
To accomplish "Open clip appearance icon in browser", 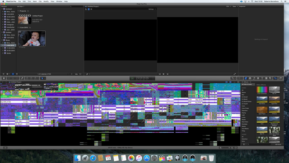I will pyautogui.click(x=80, y=74).
